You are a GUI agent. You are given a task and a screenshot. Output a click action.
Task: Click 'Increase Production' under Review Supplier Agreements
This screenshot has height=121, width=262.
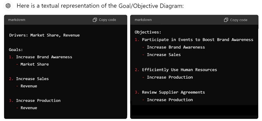tap(170, 100)
